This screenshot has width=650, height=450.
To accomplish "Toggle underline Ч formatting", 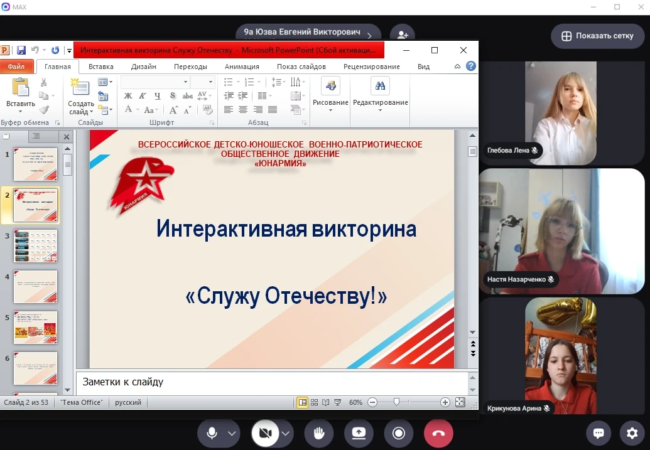I will [158, 96].
